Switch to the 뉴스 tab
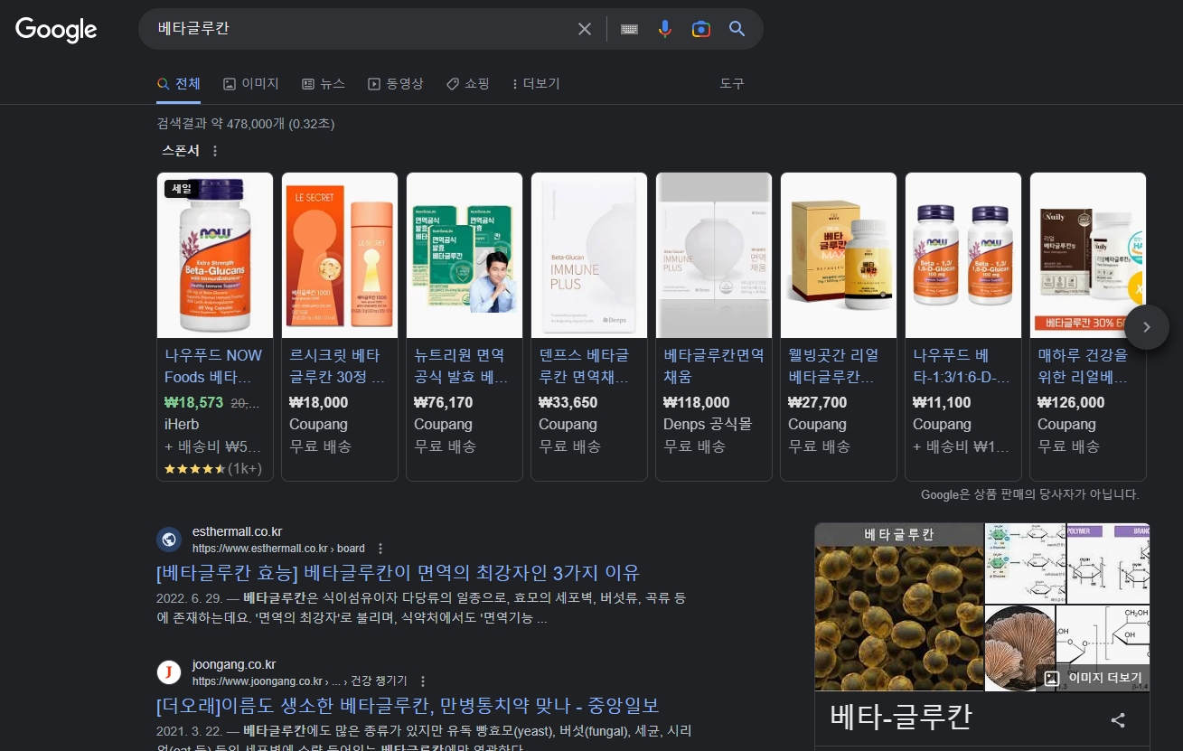Viewport: 1183px width, 751px height. (324, 84)
